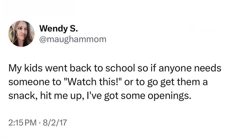233x138 pixels.
Task: Open the @maughammom handle link
Action: (x=73, y=40)
